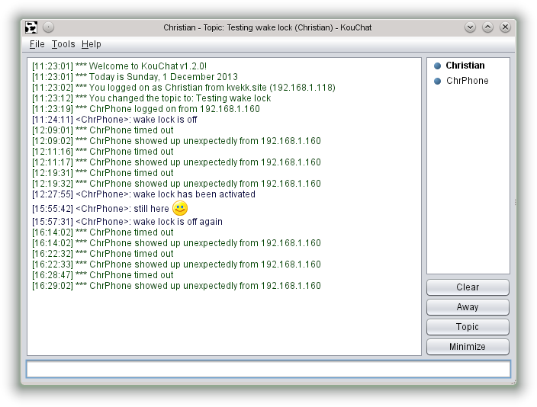
Task: Click 'ChrPhone timed out' line at 12:09:01
Action: (x=103, y=130)
